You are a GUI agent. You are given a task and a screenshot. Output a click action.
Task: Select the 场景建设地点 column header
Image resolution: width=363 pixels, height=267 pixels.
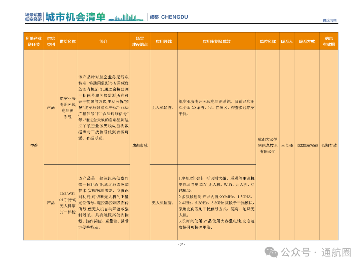(x=140, y=41)
